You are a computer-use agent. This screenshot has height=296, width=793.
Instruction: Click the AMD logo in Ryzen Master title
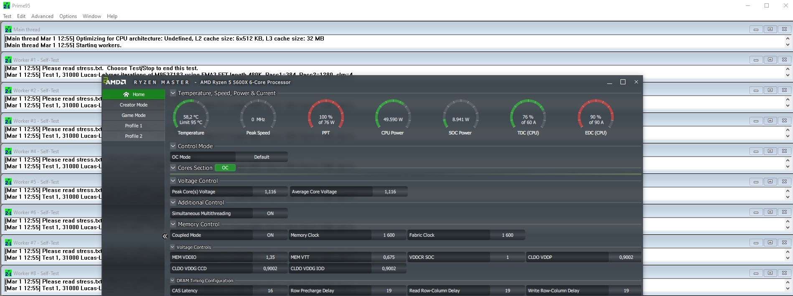[x=115, y=82]
